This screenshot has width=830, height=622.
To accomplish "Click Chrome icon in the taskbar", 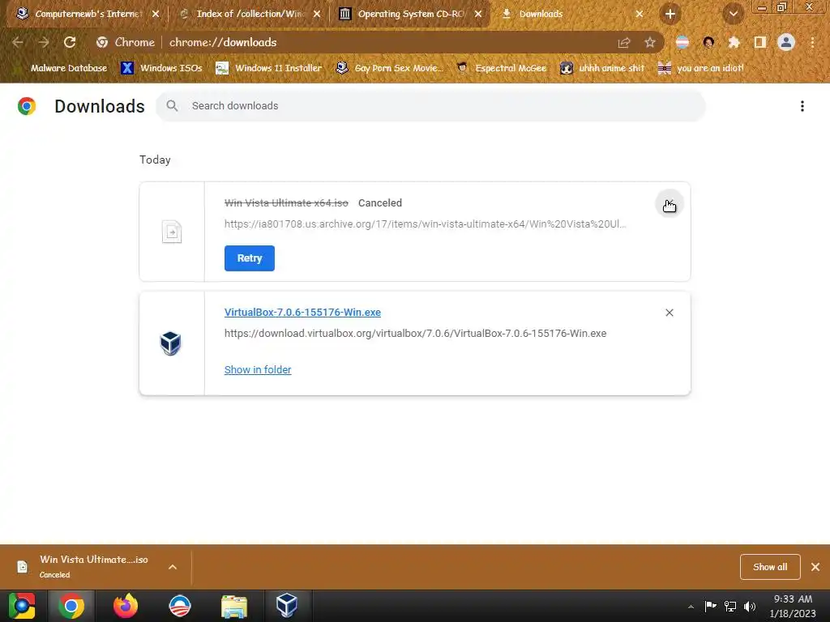I will [71, 606].
